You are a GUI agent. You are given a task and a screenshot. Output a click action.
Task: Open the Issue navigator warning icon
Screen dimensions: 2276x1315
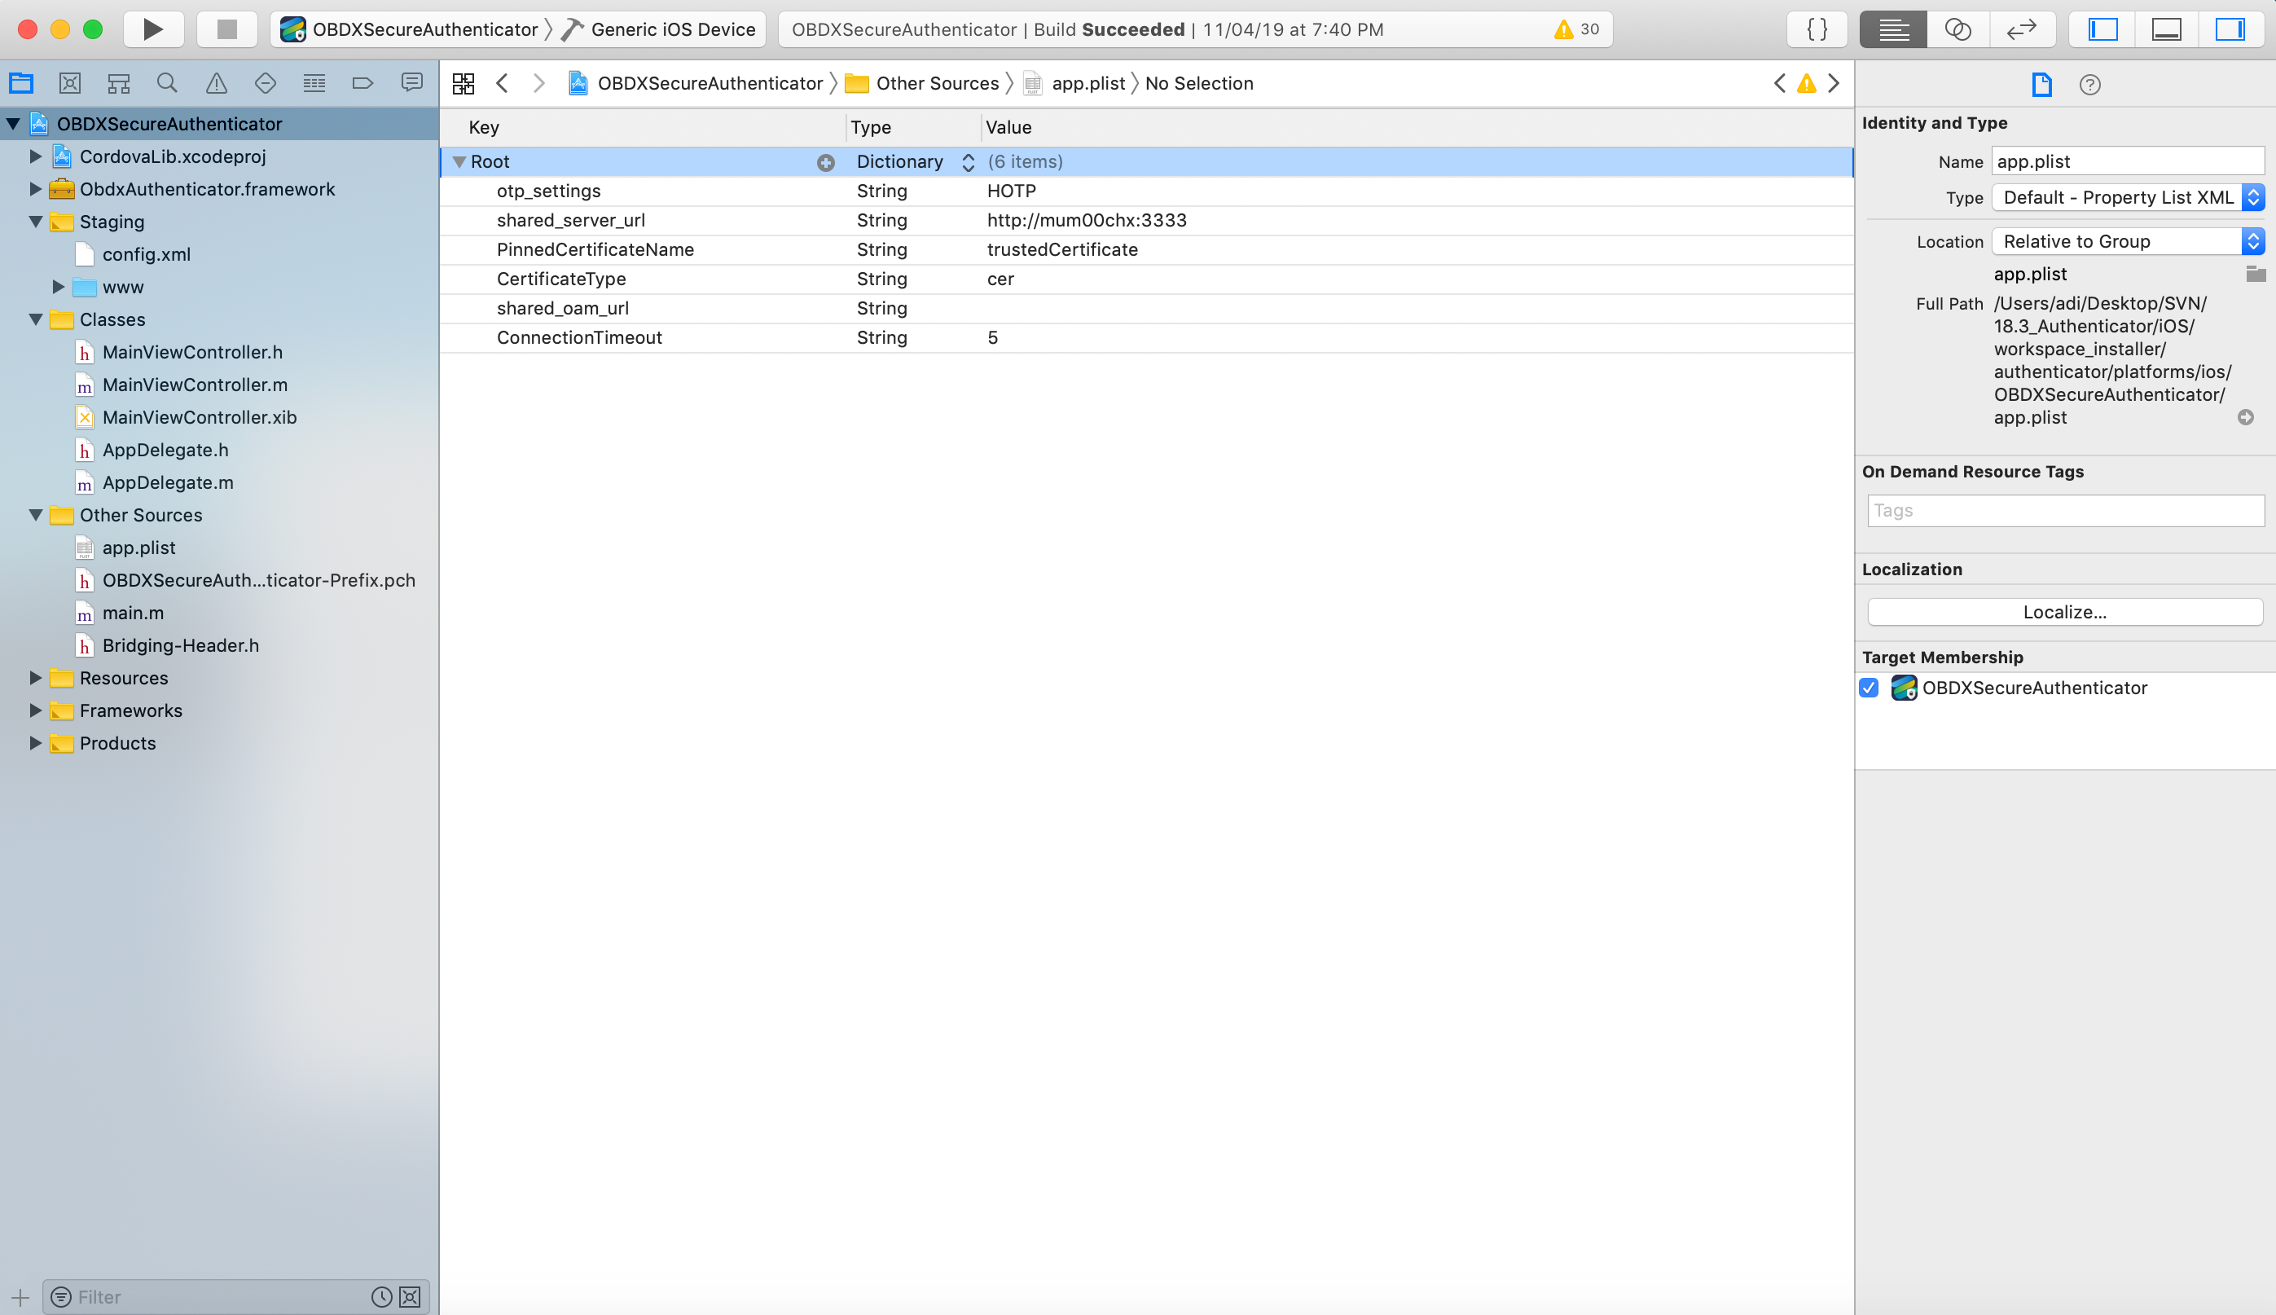[216, 83]
